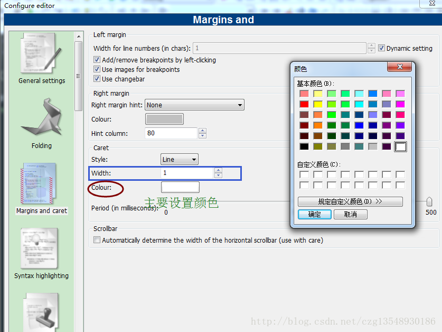Viewport: 442px width, 332px height.
Task: Open the Syntax highlighting page icon
Action: [x=40, y=248]
